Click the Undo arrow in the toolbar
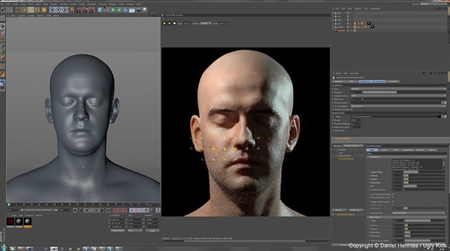The height and width of the screenshot is (251, 450). coord(4,10)
